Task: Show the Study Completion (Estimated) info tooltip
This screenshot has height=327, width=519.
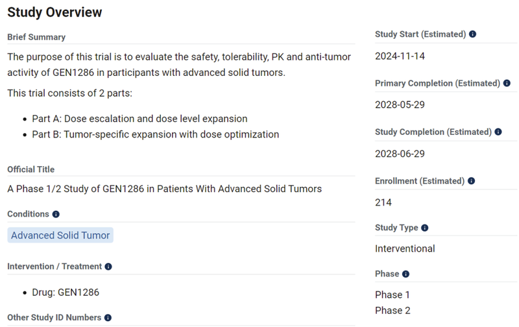Action: click(498, 132)
